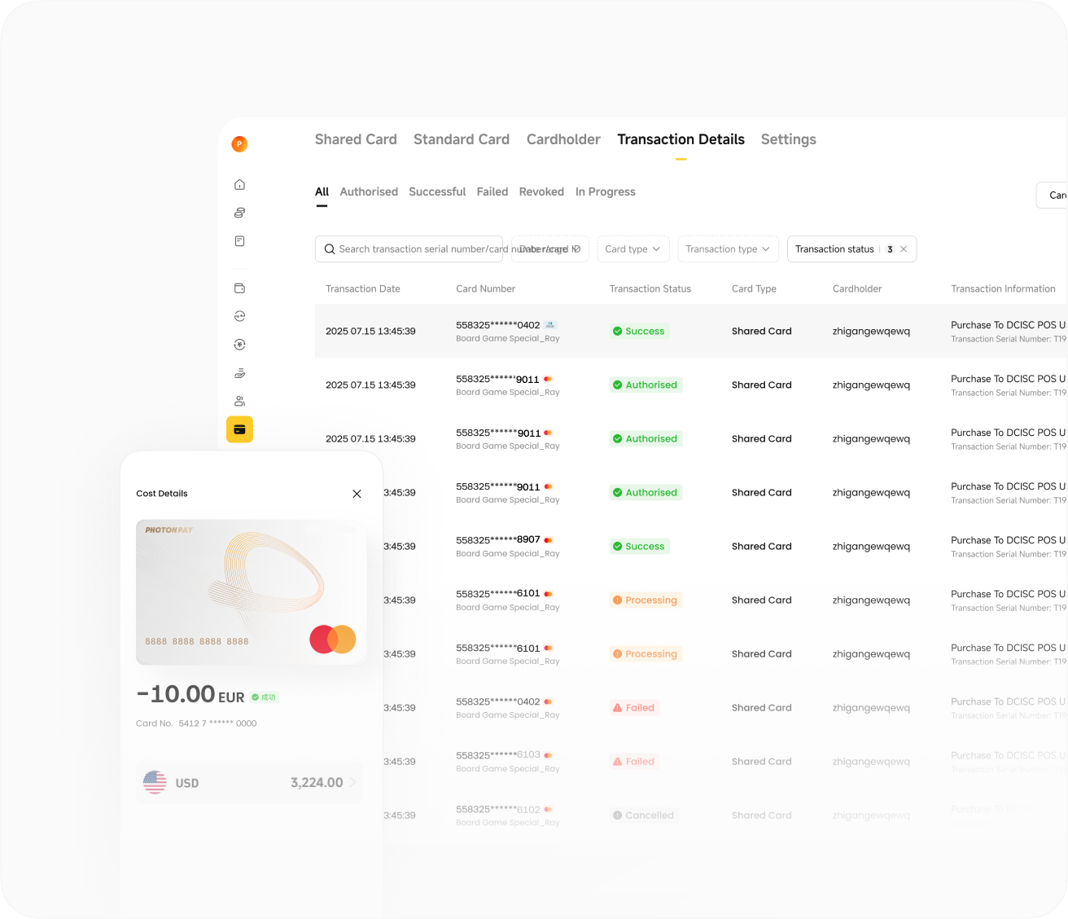Open the hand-with-cash payout sidebar icon
The image size is (1068, 919).
[239, 373]
